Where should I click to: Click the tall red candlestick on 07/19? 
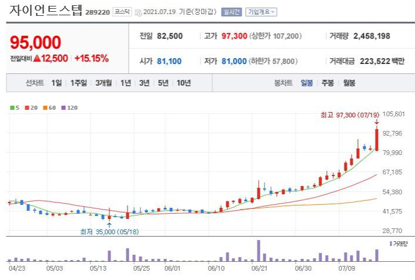pyautogui.click(x=377, y=140)
